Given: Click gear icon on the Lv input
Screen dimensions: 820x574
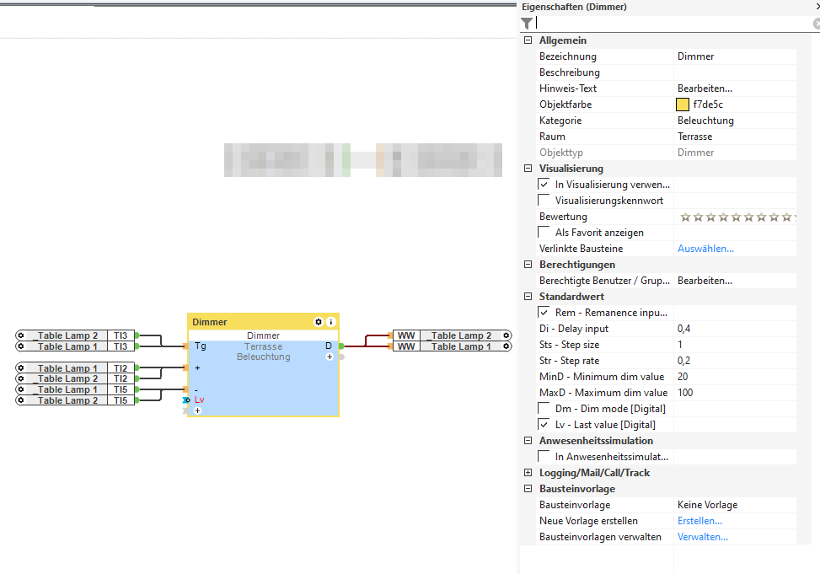Looking at the screenshot, I should [x=186, y=400].
